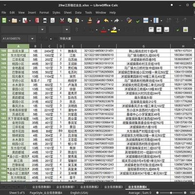The image size is (195, 195).
Task: Toggle Underline formatting
Action: coord(92,30)
